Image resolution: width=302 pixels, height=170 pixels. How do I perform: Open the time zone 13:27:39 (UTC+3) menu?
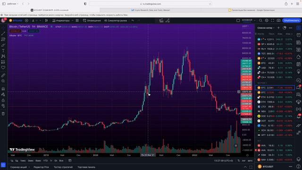click(x=223, y=161)
